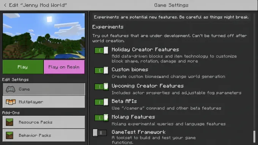Click the "Custom biomes" label

click(x=130, y=70)
